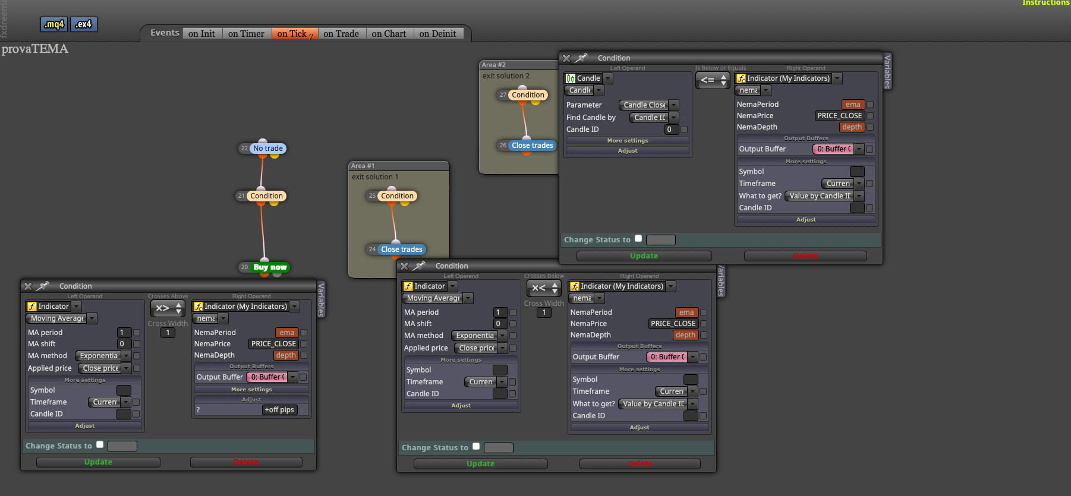The image size is (1071, 496).
Task: Switch to on Tick event tab
Action: coord(294,34)
